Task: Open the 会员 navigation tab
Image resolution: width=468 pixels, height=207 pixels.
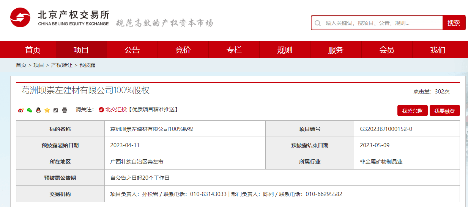Action: tap(386, 50)
